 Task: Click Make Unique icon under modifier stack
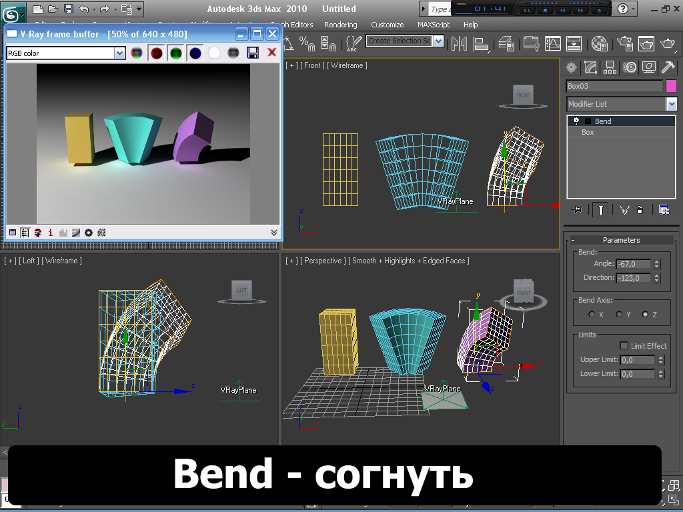point(624,210)
